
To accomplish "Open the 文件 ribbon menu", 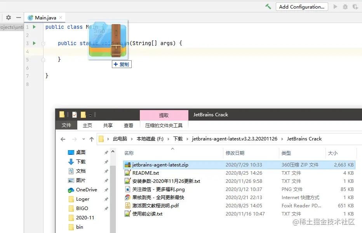I will click(x=66, y=125).
